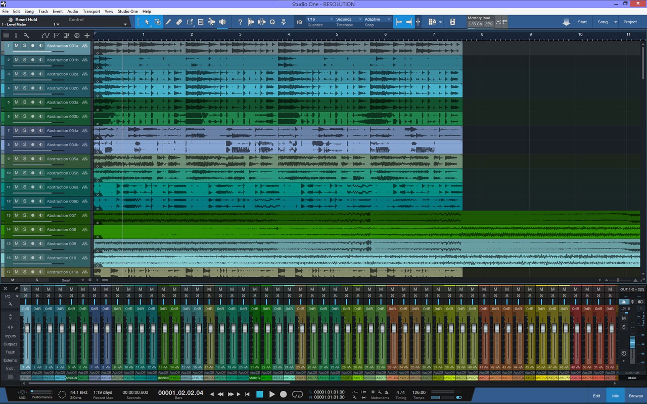The image size is (647, 404).
Task: Select the Range tool
Action: (158, 22)
